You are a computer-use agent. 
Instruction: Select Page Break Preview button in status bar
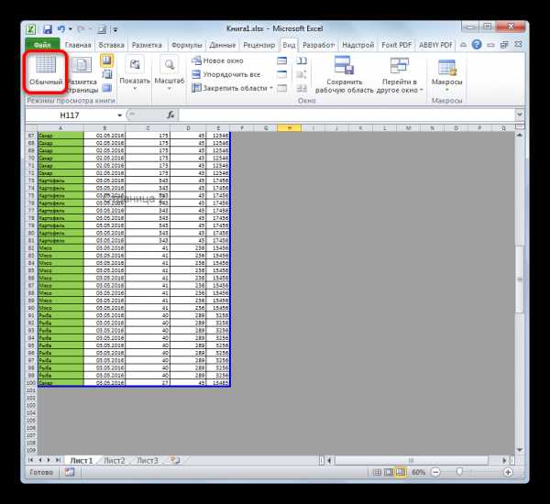click(401, 473)
